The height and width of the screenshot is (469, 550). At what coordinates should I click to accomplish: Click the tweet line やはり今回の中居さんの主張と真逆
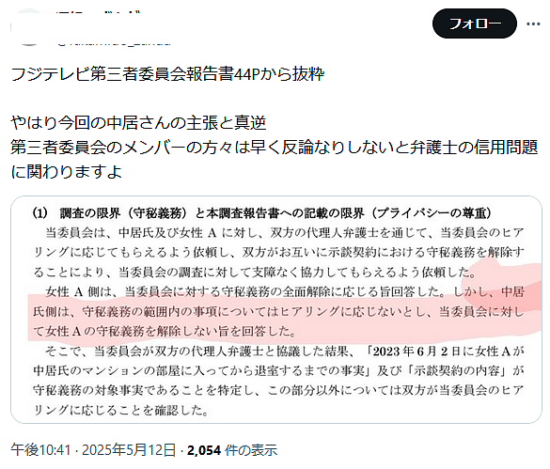tap(138, 123)
